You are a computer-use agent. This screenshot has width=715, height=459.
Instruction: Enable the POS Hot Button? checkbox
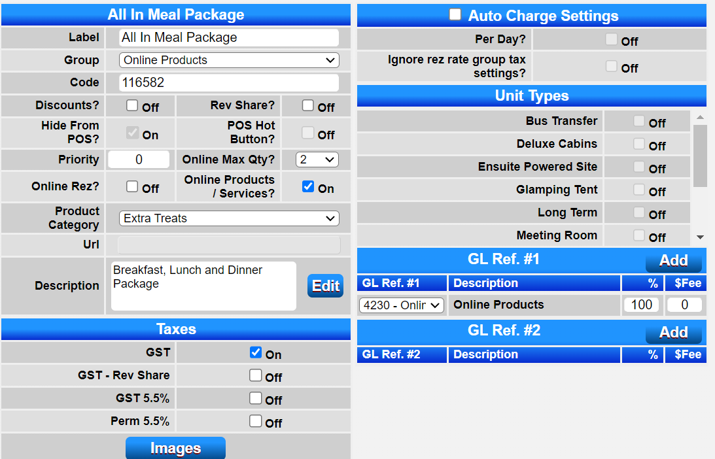pos(308,133)
